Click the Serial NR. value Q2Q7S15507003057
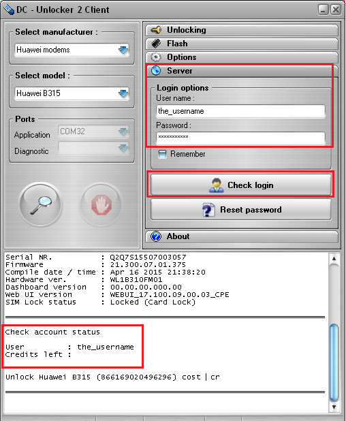Image resolution: width=346 pixels, height=421 pixels. pos(148,258)
